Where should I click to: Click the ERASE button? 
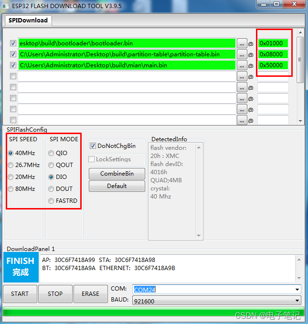[x=91, y=293]
